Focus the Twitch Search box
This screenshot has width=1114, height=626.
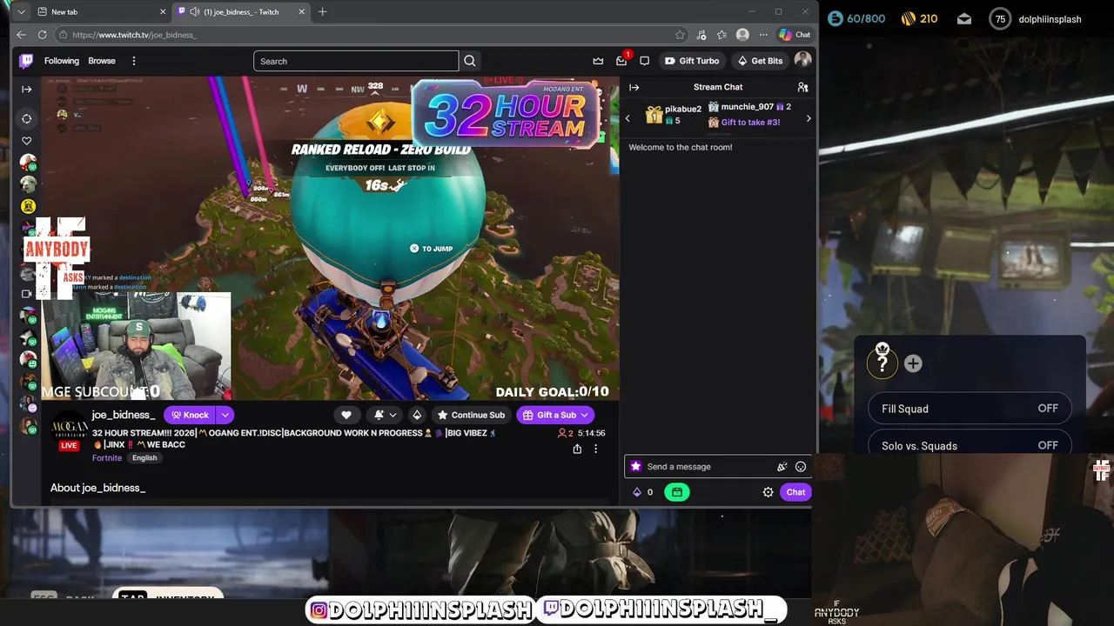(x=356, y=61)
